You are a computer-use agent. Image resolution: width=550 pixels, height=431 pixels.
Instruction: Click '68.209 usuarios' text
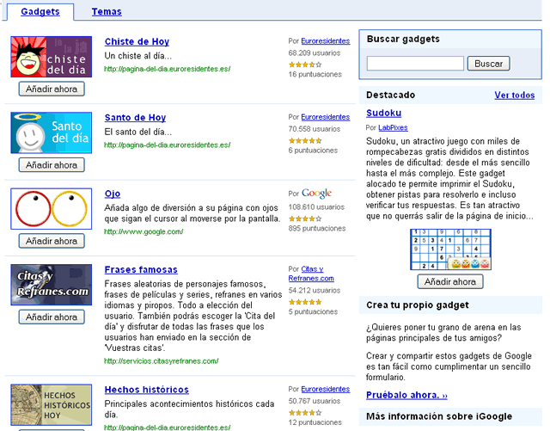pyautogui.click(x=315, y=53)
